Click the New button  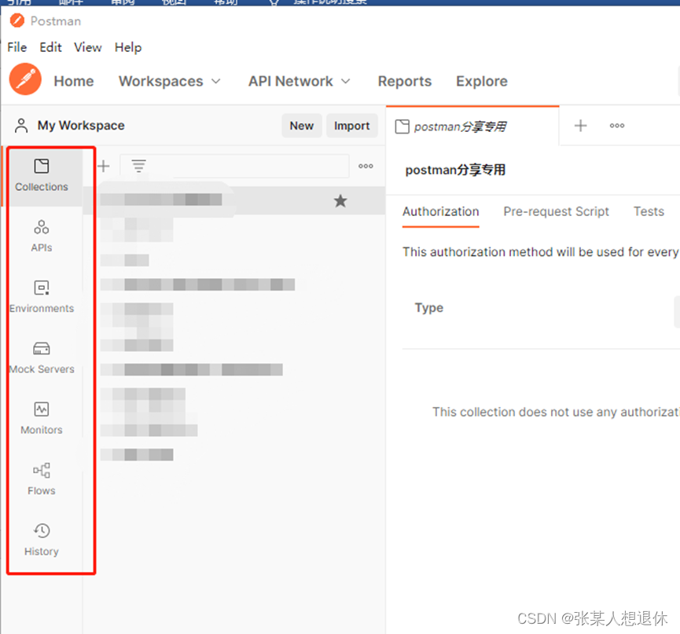301,126
